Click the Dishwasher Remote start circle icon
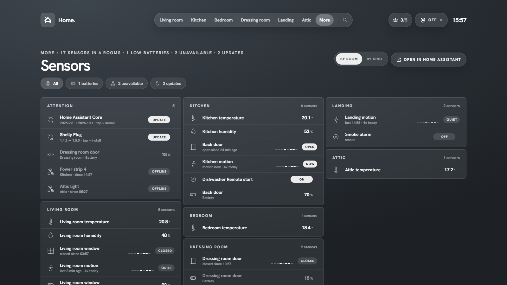The height and width of the screenshot is (285, 507). click(193, 179)
